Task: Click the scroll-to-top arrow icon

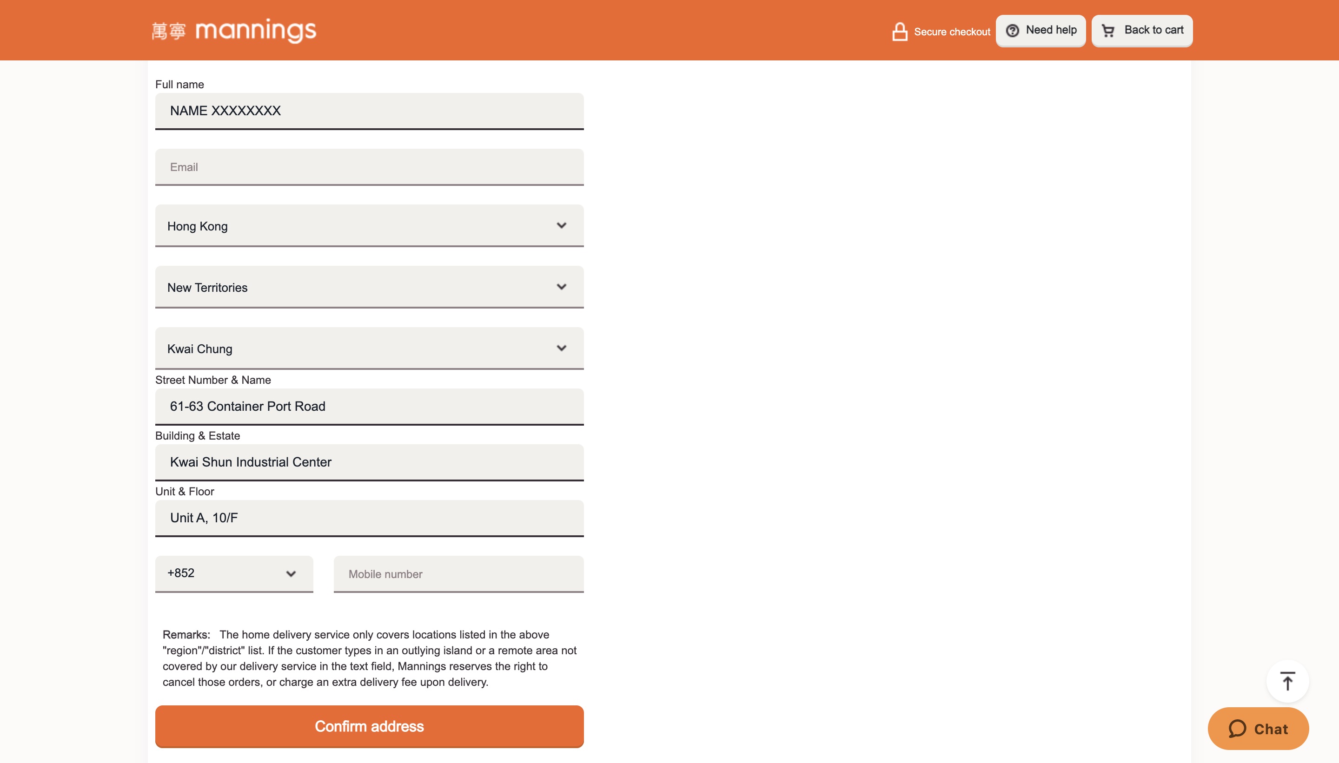Action: pos(1287,681)
